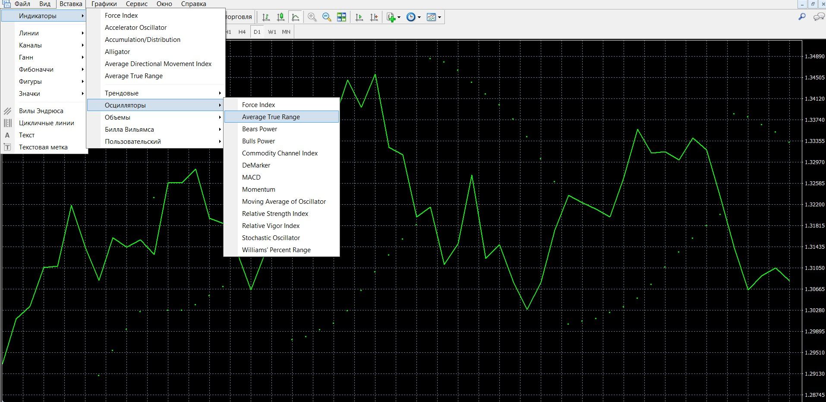Zoom in on the chart
The height and width of the screenshot is (402, 826).
312,17
